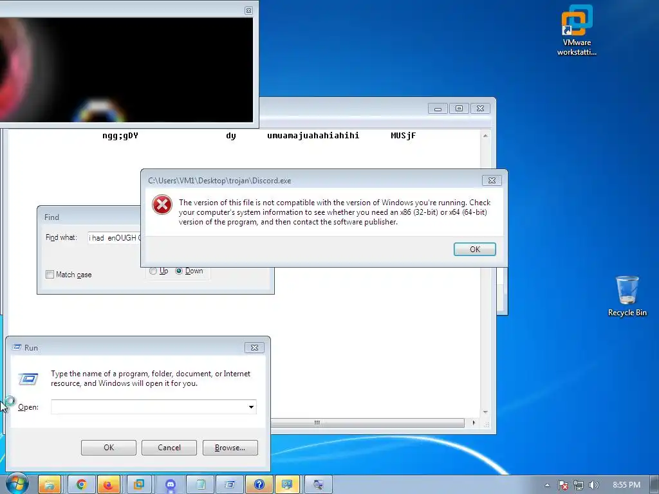This screenshot has width=659, height=494.
Task: Click the Discord taskbar icon
Action: click(170, 485)
